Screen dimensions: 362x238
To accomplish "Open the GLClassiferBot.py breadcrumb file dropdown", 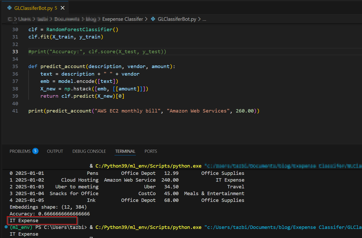I will pyautogui.click(x=177, y=19).
